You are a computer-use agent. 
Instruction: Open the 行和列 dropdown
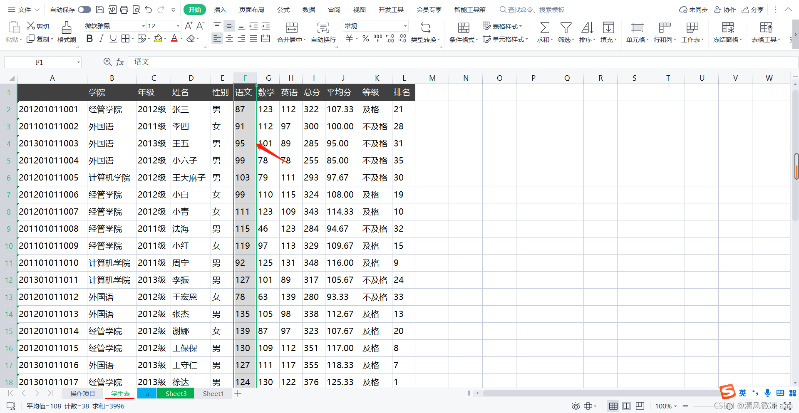point(665,32)
